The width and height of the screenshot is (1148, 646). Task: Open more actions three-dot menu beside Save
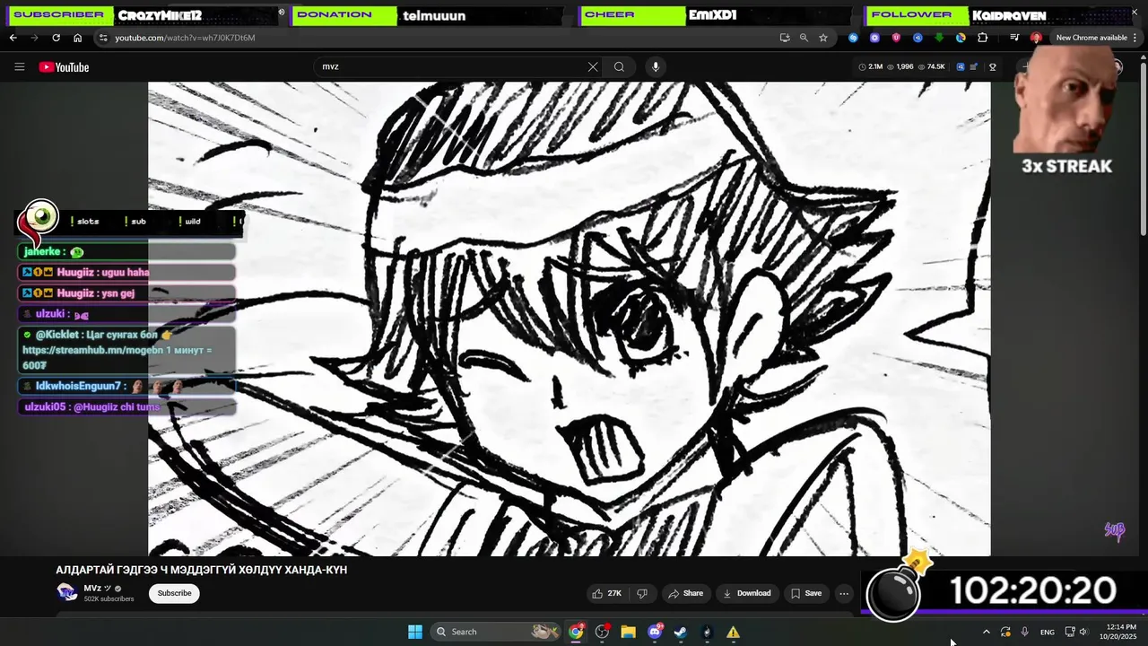click(843, 593)
